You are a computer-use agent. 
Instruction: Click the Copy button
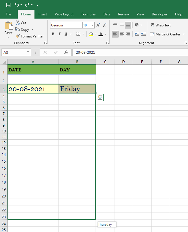coord(22,30)
